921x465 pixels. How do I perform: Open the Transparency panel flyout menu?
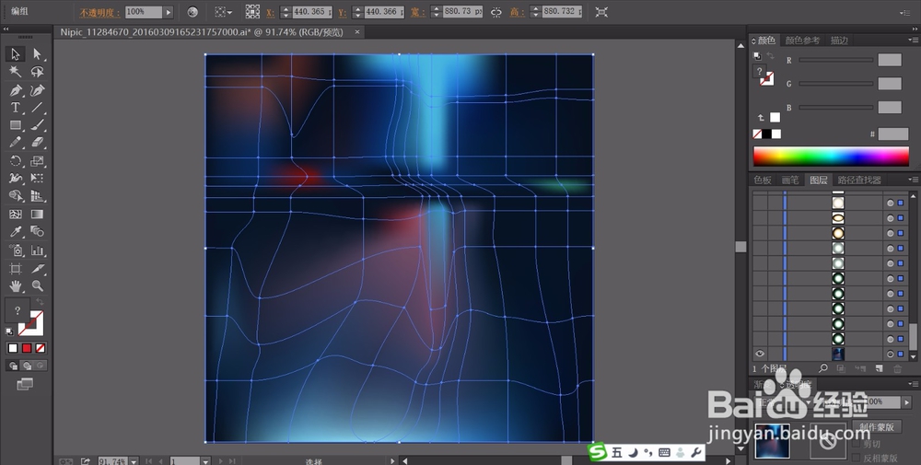point(913,384)
